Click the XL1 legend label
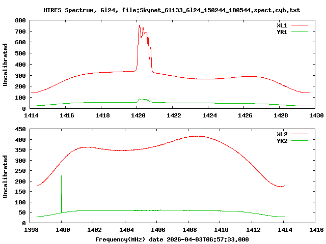 pyautogui.click(x=282, y=25)
